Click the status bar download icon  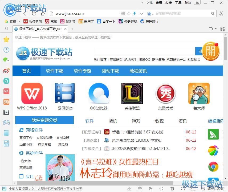click(129, 189)
